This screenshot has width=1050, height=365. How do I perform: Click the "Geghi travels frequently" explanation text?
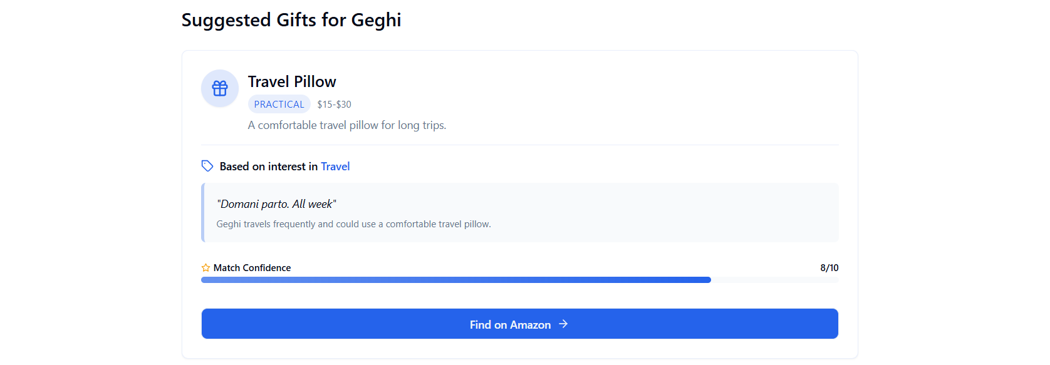[353, 224]
